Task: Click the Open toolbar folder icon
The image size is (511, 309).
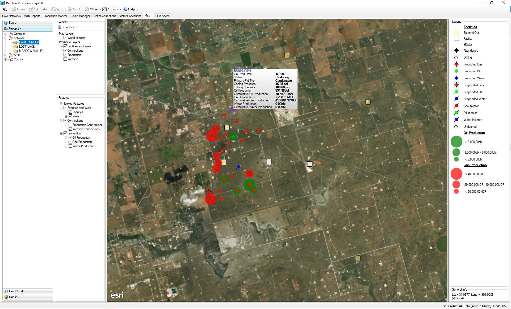Action: point(14,9)
